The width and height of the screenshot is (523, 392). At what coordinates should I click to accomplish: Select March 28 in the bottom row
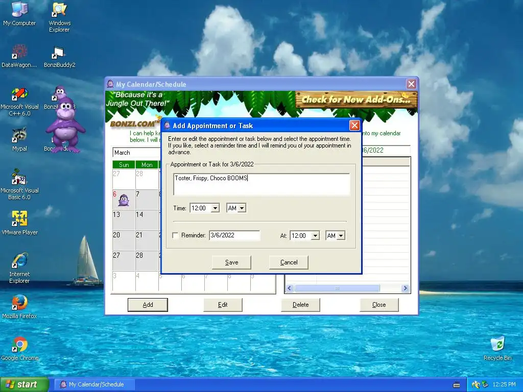click(147, 260)
